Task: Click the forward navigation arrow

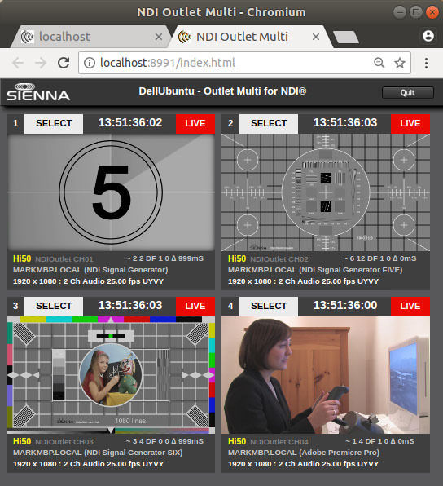Action: (x=41, y=63)
